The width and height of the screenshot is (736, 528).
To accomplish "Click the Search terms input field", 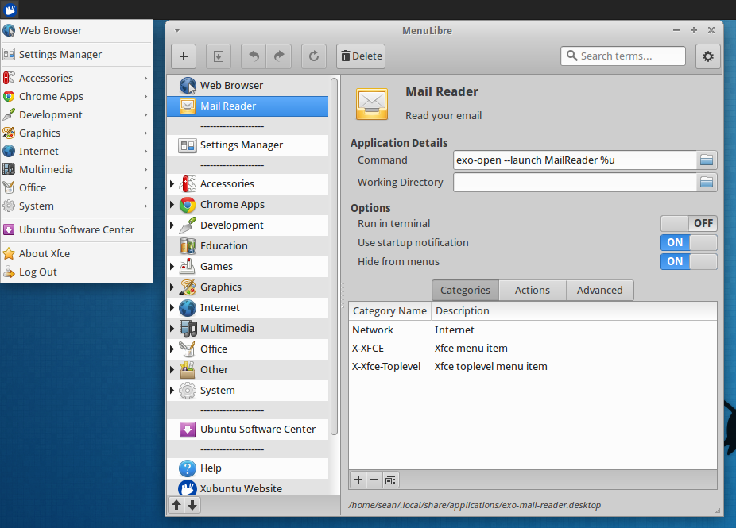I will pos(622,56).
